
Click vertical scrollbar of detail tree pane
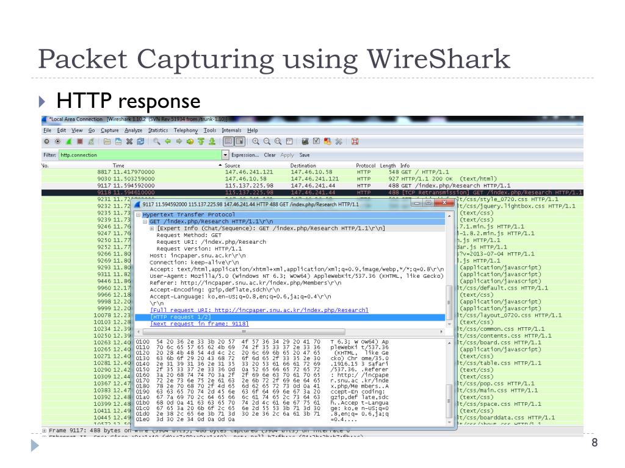[x=449, y=302]
